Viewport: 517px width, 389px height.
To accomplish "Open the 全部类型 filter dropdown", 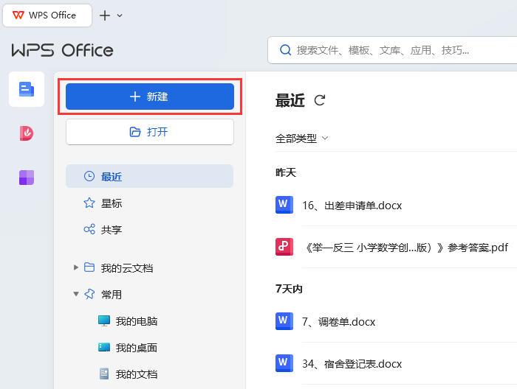I will pyautogui.click(x=301, y=138).
